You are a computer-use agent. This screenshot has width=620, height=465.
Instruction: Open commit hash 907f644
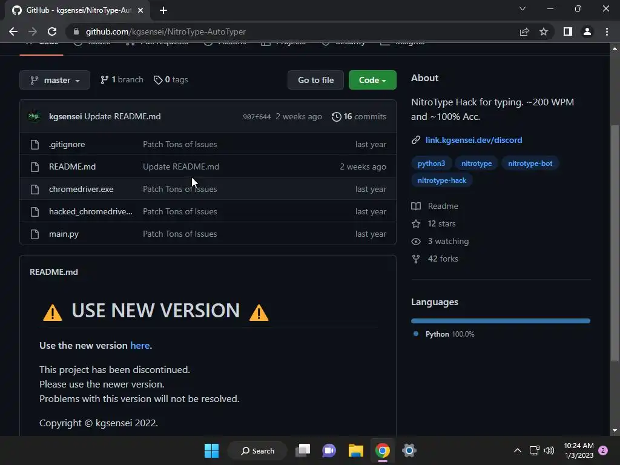pos(257,117)
